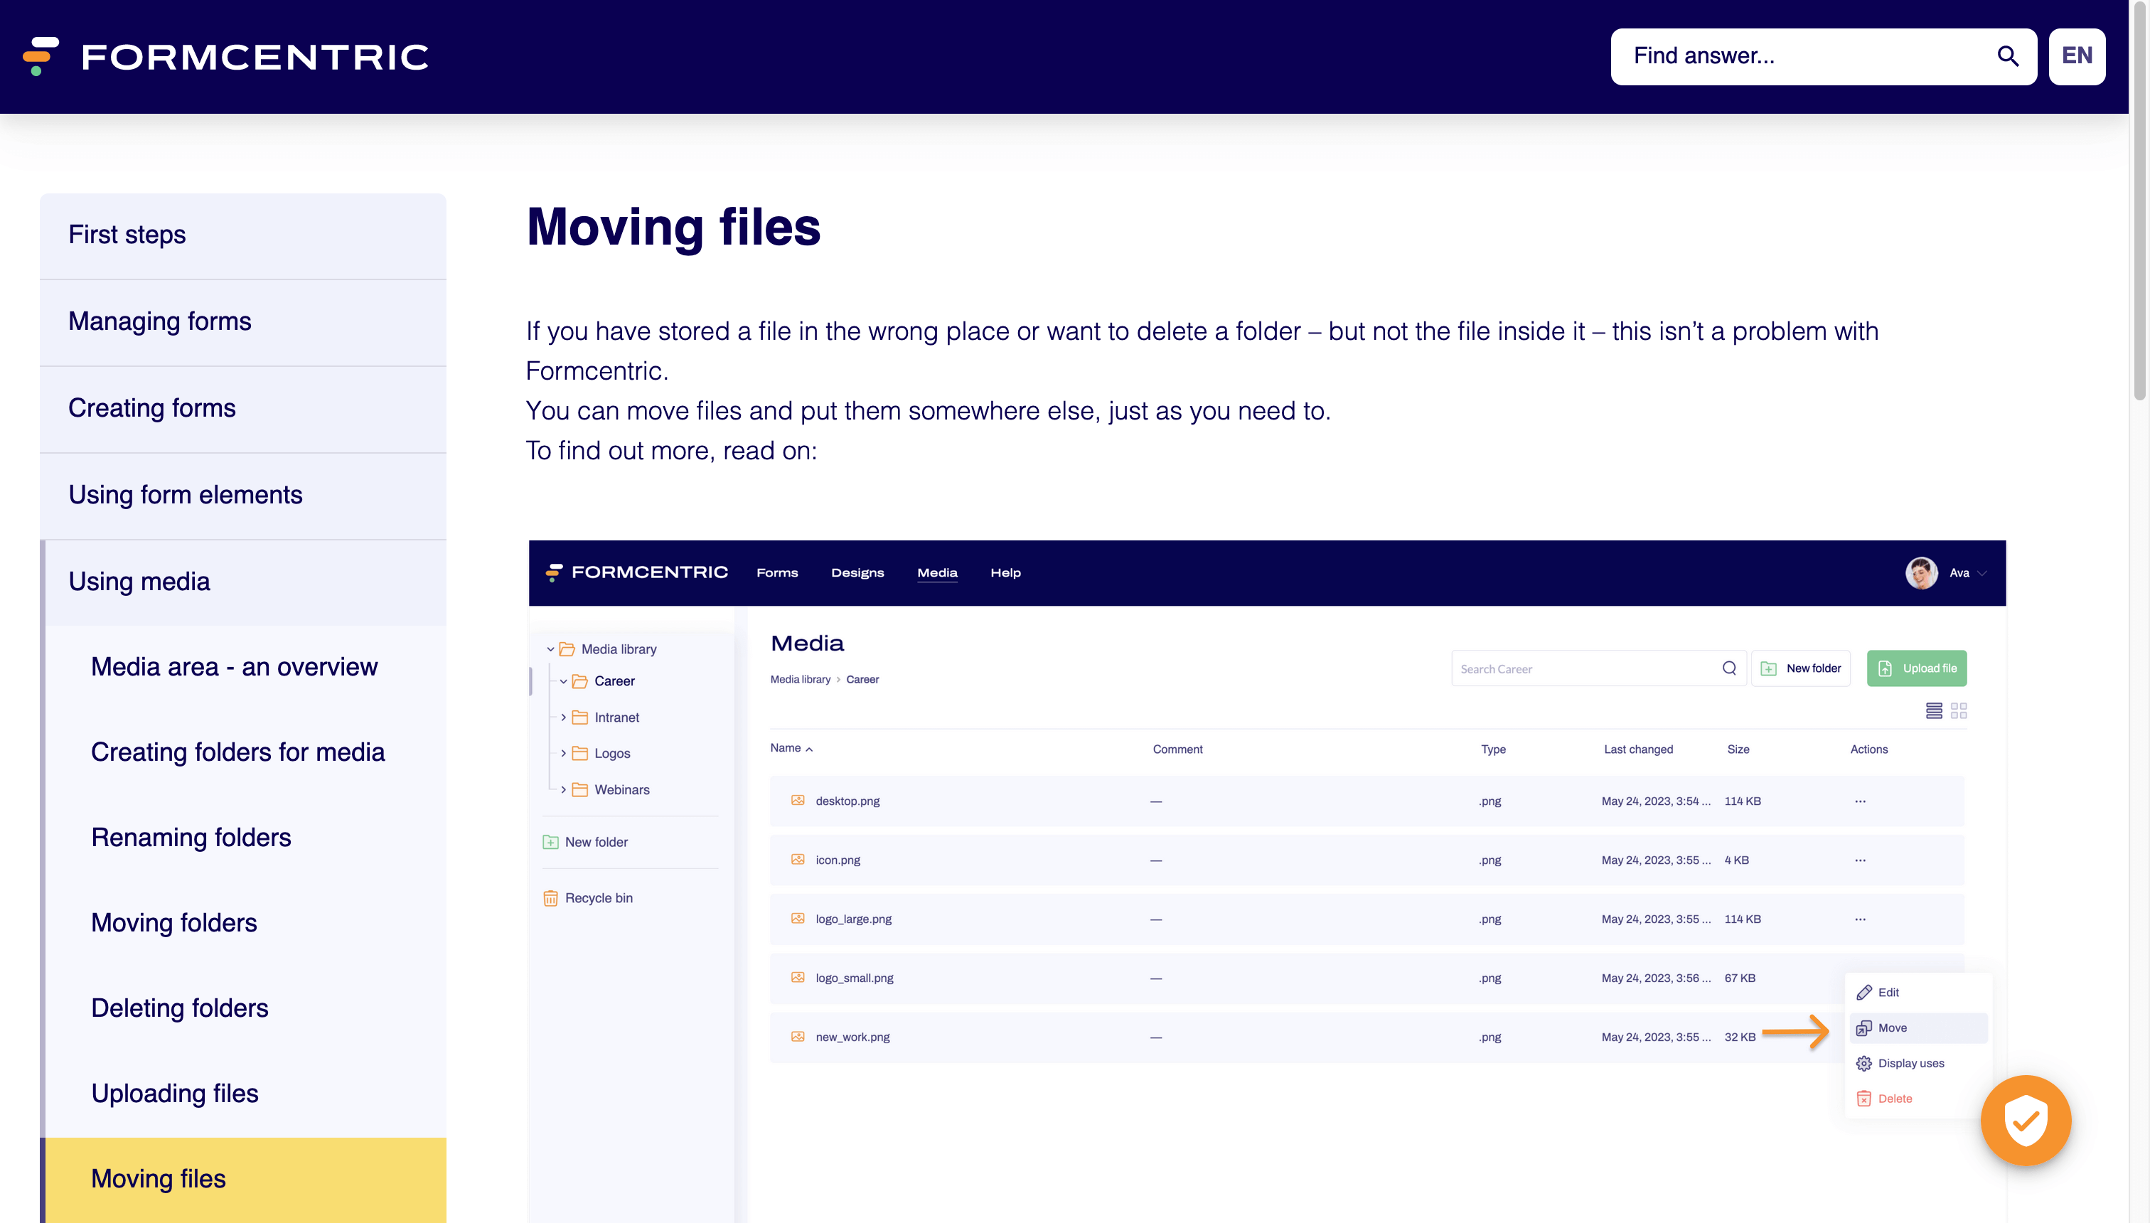The height and width of the screenshot is (1223, 2150).
Task: Click the Help tab in screenshot
Action: click(1005, 573)
